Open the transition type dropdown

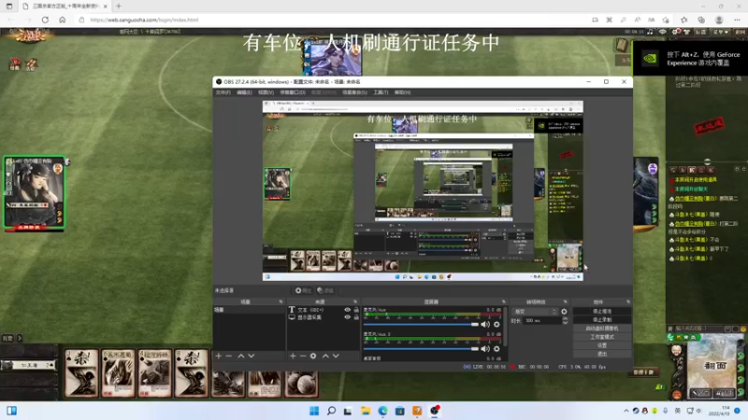pos(534,312)
